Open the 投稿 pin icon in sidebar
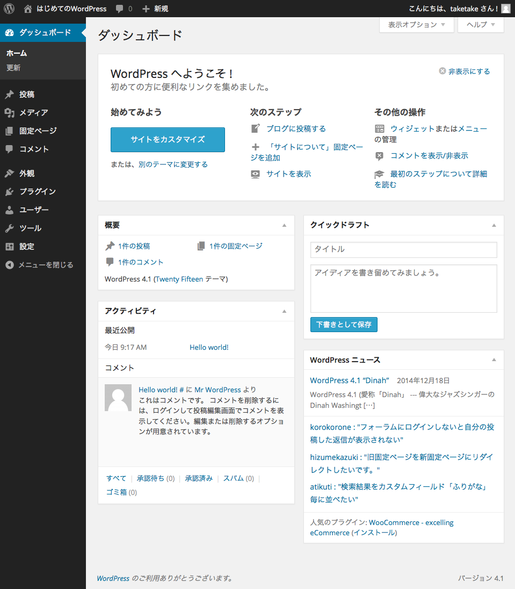515x589 pixels. coord(9,95)
